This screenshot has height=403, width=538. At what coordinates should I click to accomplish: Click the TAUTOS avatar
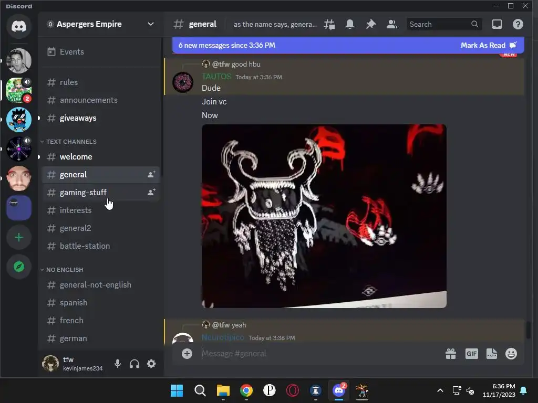point(182,82)
